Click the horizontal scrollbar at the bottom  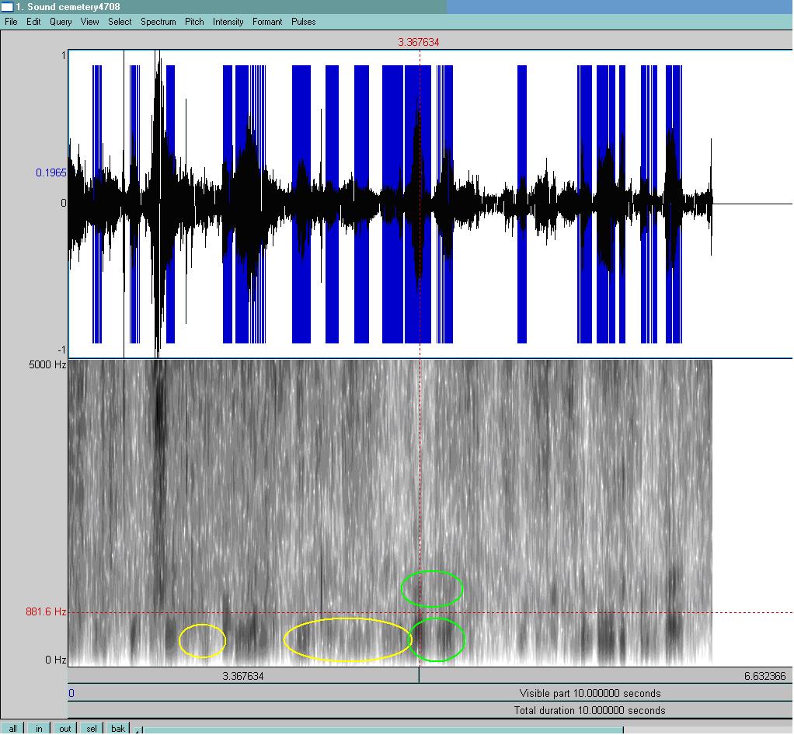[384, 730]
